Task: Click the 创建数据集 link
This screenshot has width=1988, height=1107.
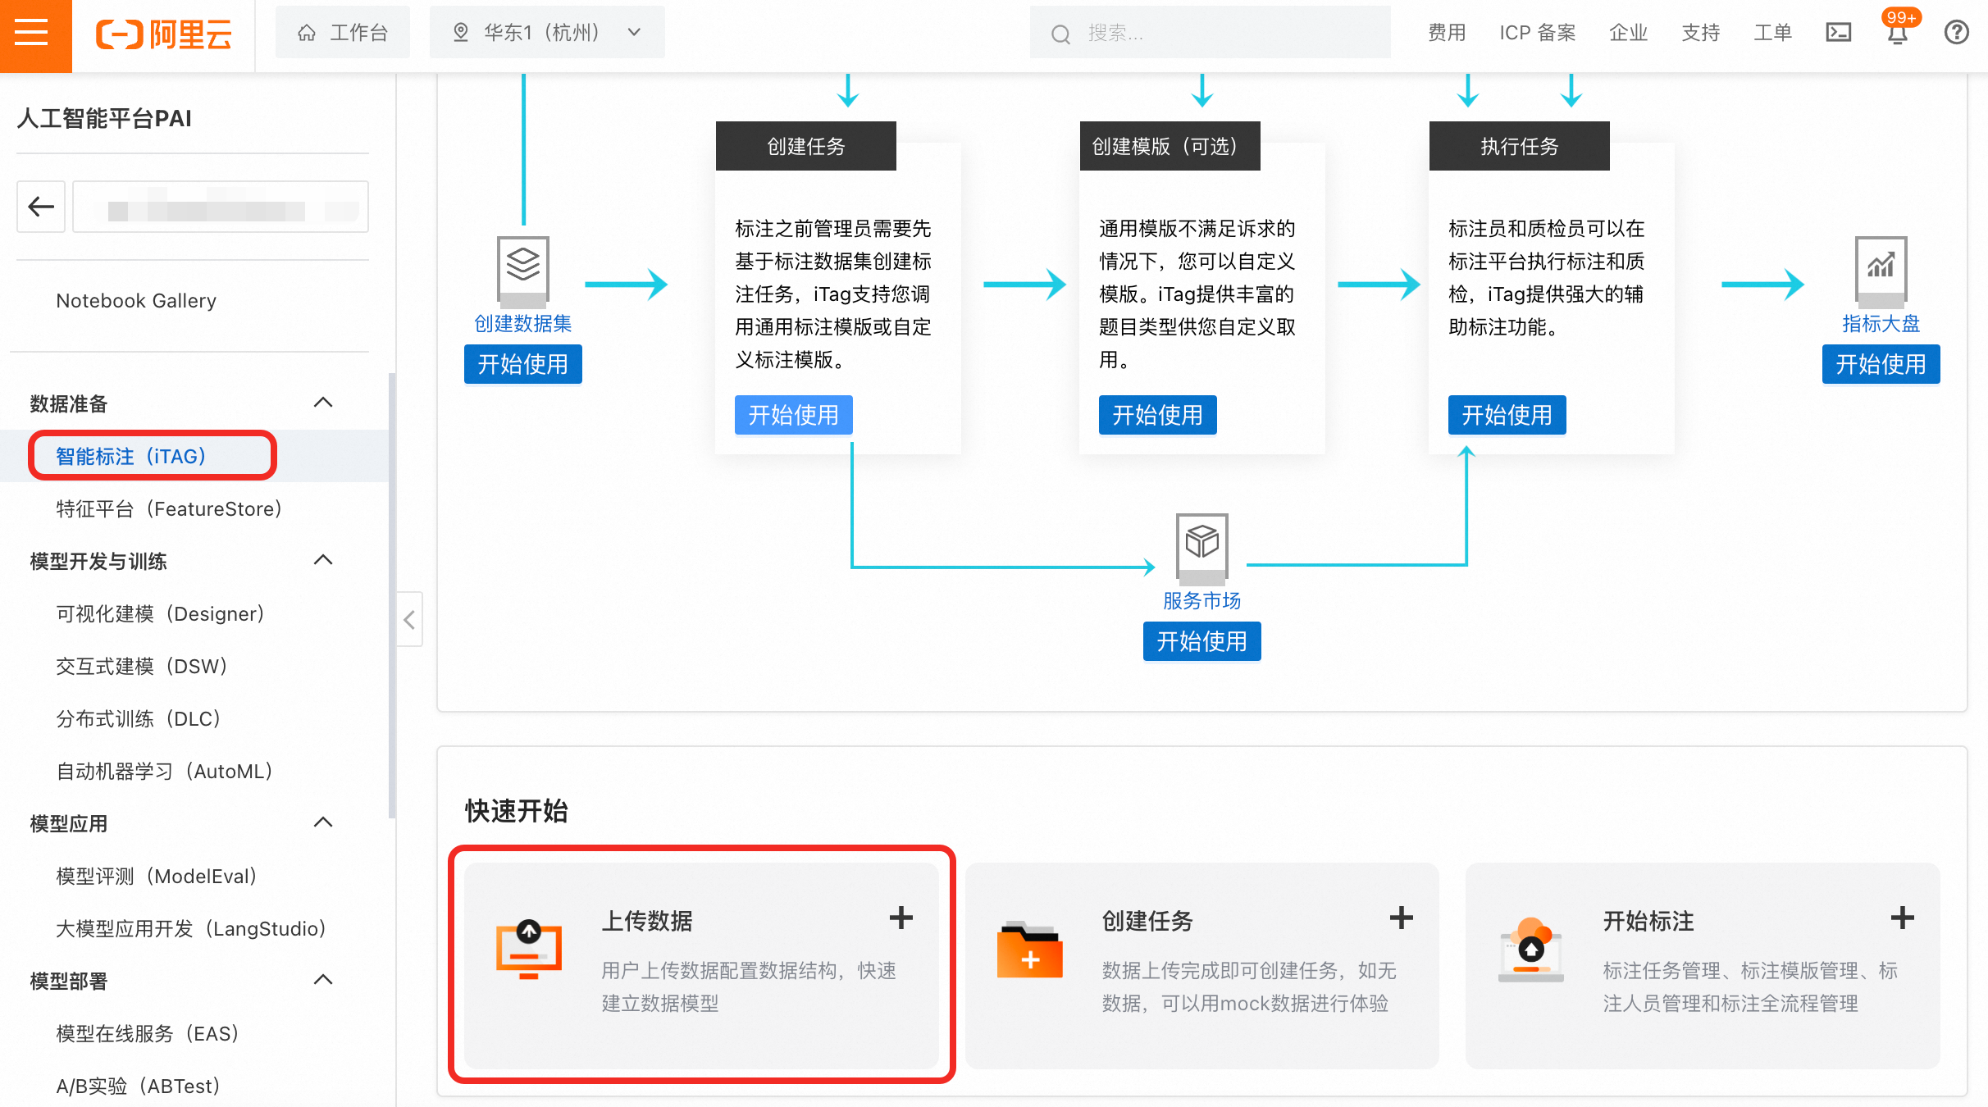Action: pyautogui.click(x=523, y=324)
